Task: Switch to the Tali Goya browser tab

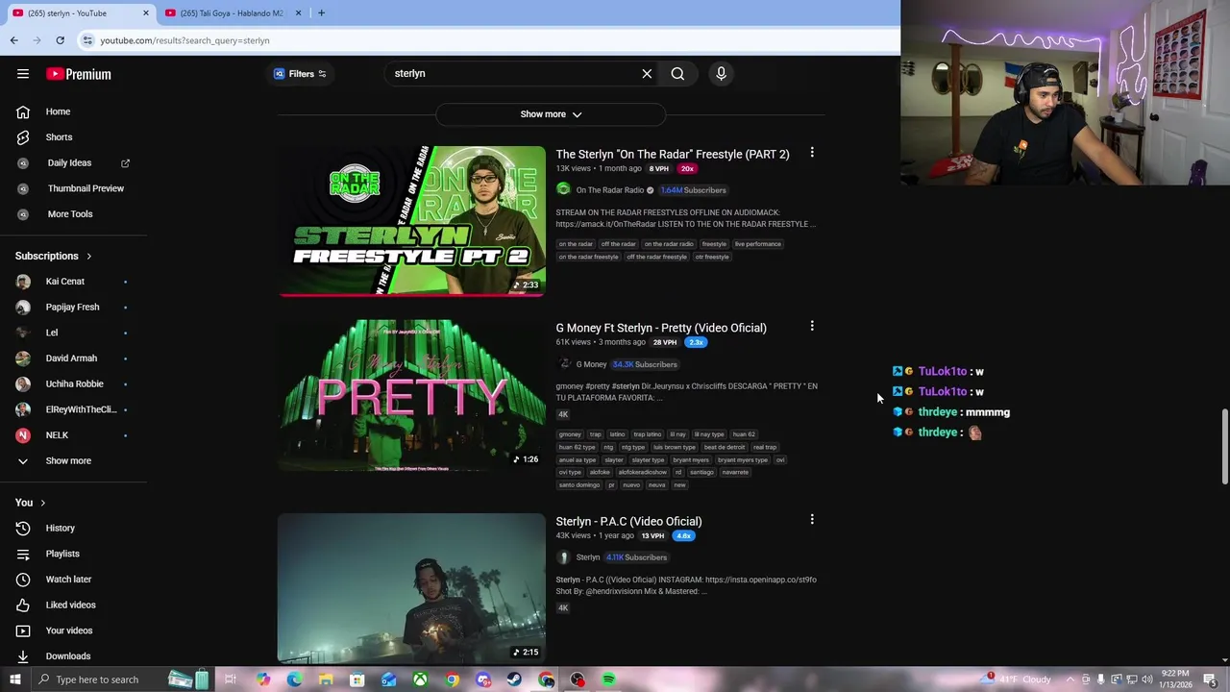Action: (x=231, y=13)
